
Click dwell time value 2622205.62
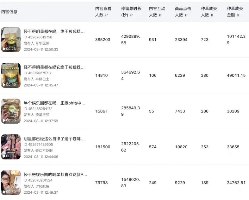(131, 147)
